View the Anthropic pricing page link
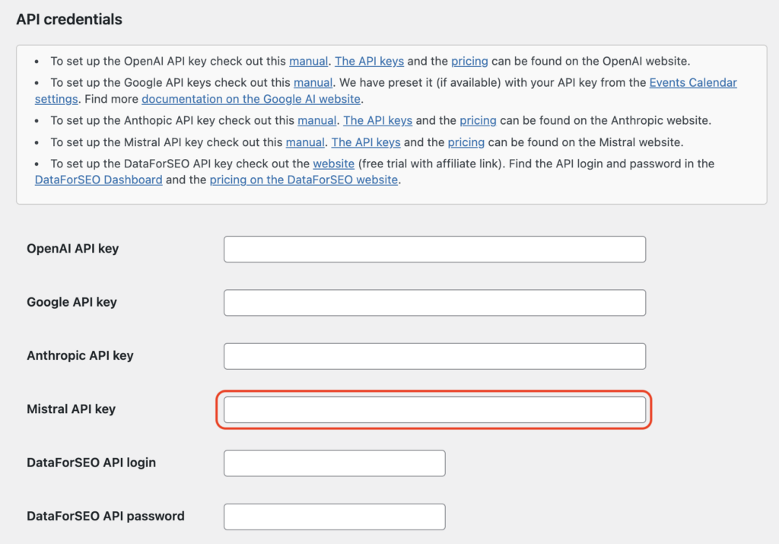Viewport: 779px width, 544px height. point(478,120)
